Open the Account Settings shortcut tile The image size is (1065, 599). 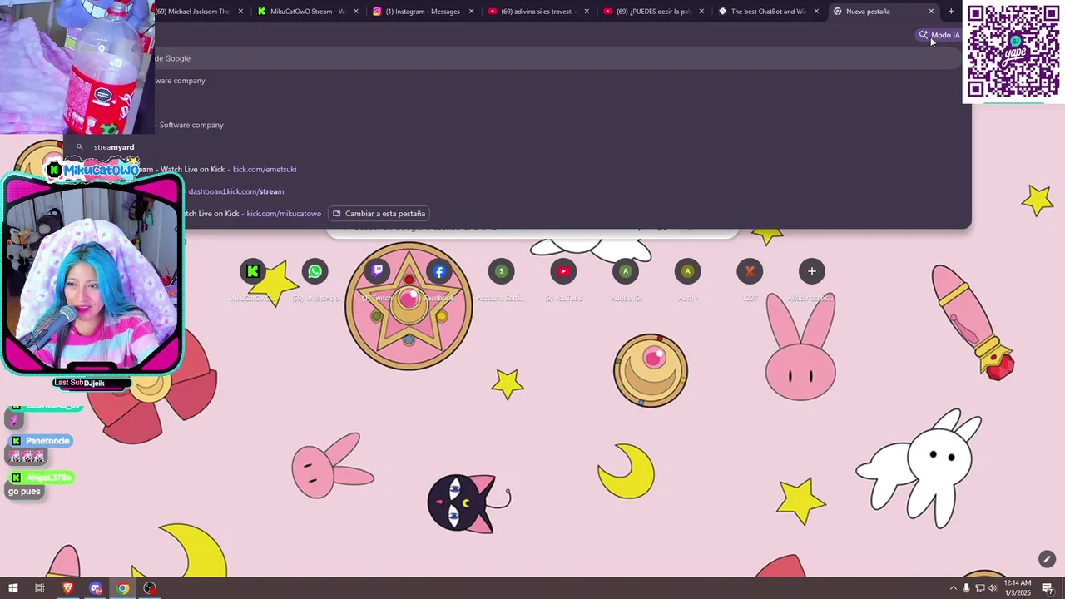tap(501, 271)
